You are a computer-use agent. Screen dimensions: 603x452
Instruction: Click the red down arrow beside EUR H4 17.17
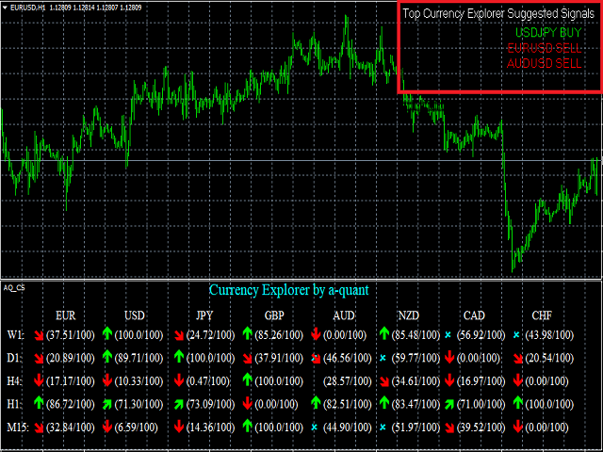pos(39,380)
